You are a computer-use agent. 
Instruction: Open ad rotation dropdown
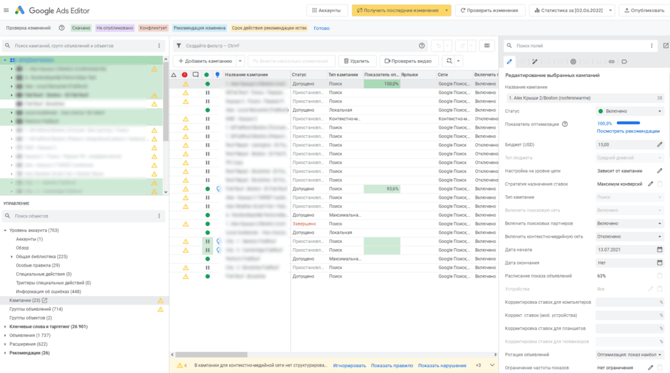tap(629, 355)
